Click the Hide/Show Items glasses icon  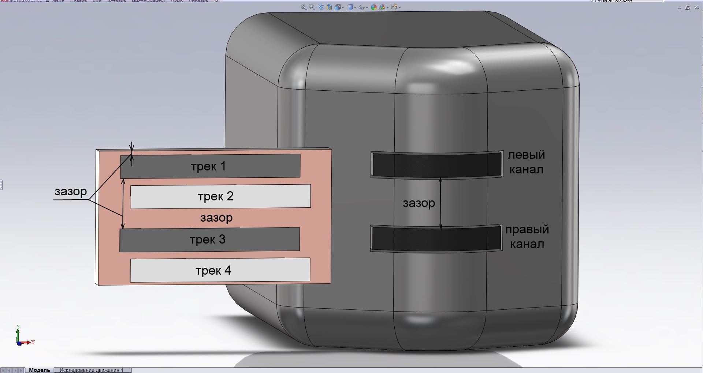(361, 7)
